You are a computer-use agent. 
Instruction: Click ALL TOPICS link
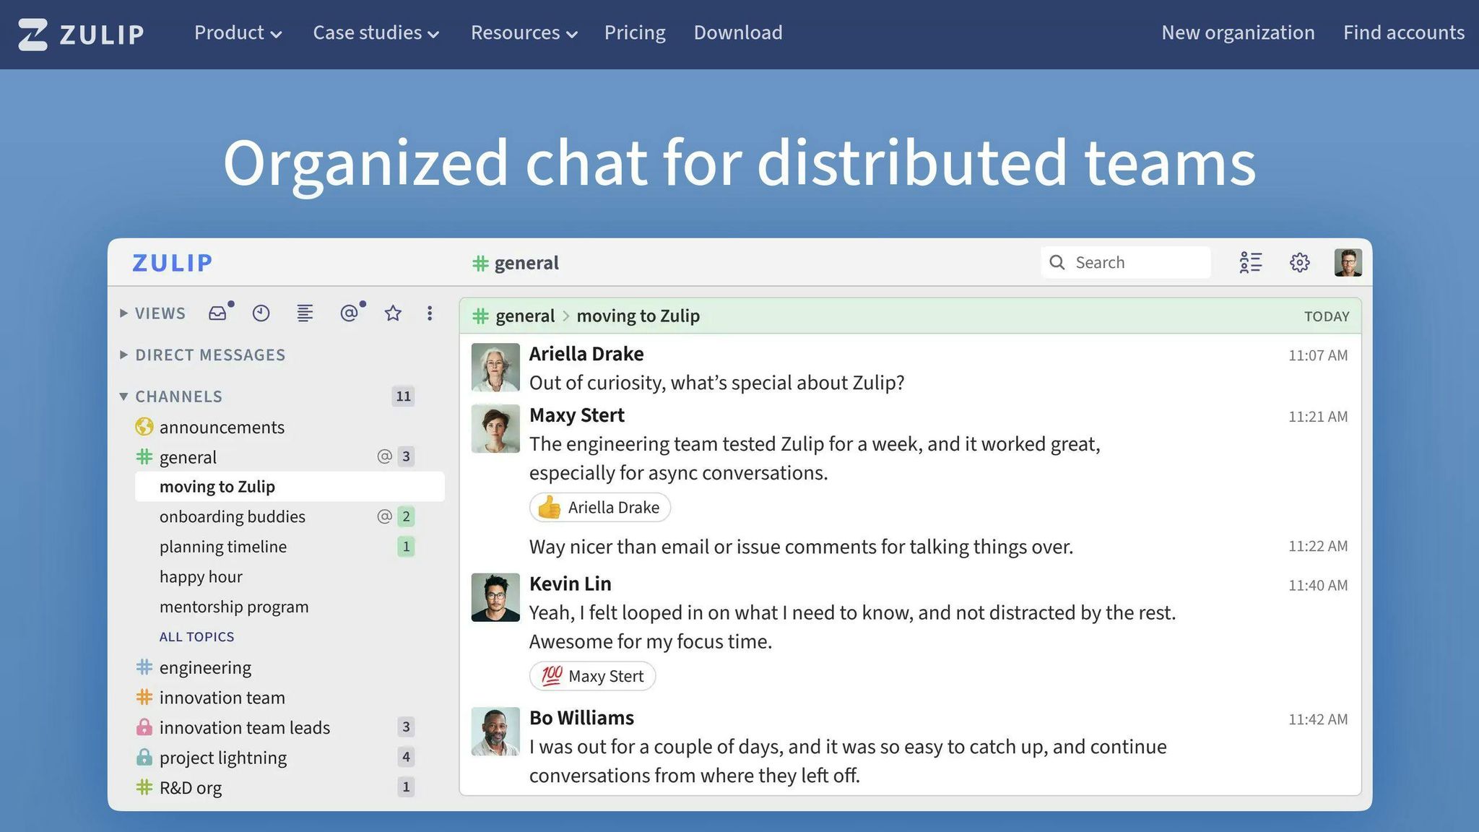coord(196,636)
